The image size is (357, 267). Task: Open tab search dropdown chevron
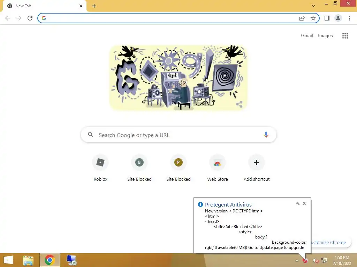coord(313,6)
